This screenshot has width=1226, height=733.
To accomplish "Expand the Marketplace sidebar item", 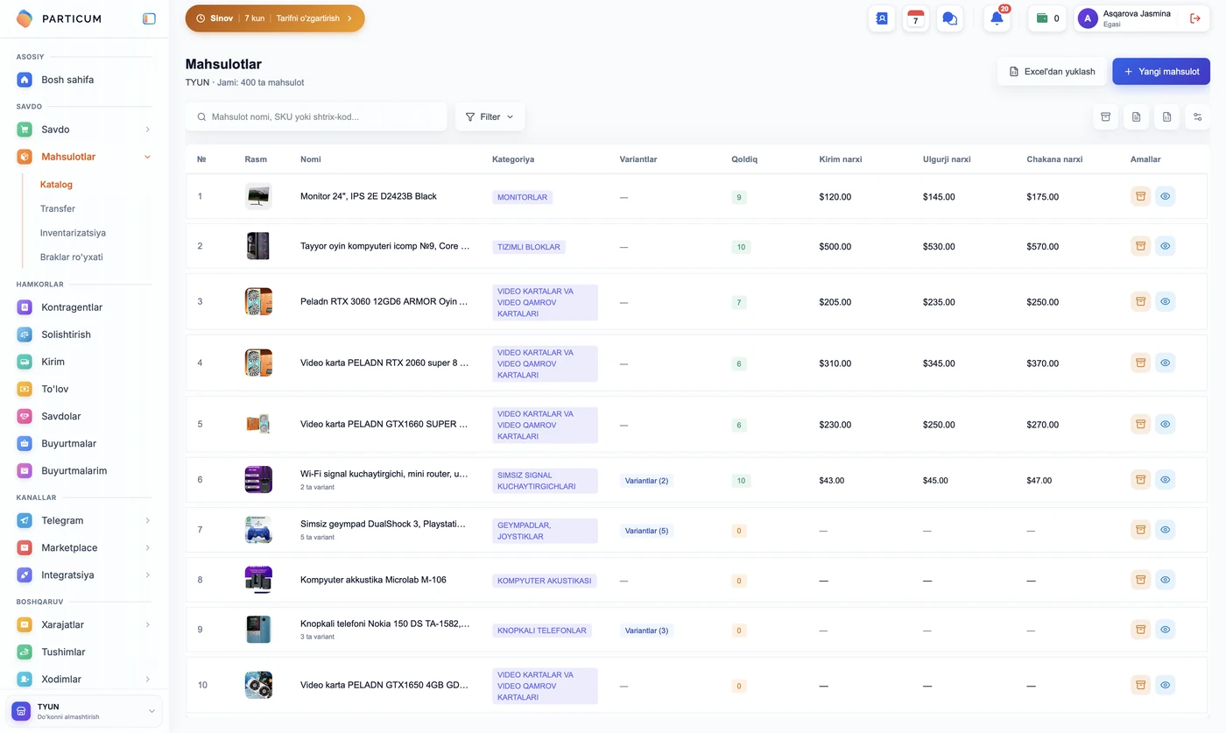I will [84, 547].
